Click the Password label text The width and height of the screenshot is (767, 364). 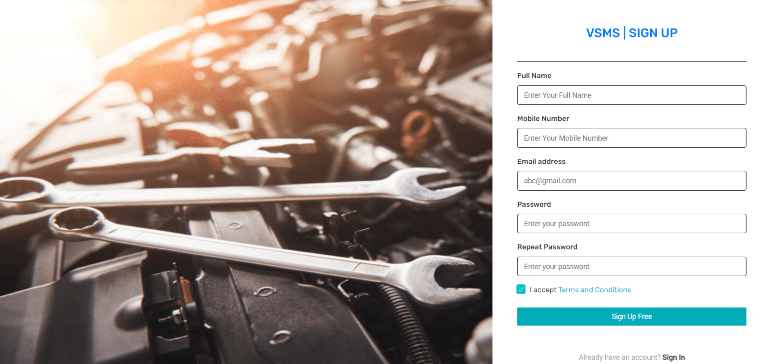pos(534,204)
